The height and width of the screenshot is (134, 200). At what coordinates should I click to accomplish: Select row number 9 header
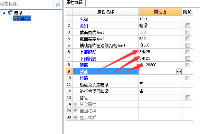pos(69,71)
